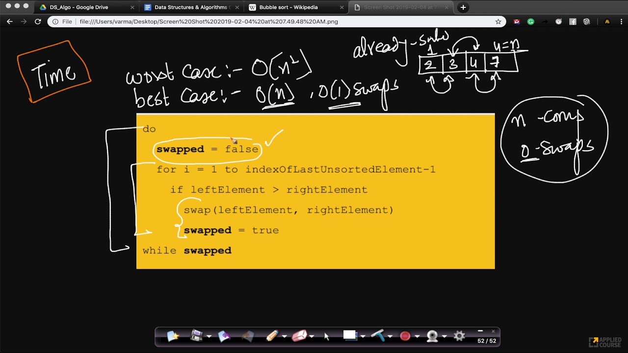Click the 52 / 52 page counter
The width and height of the screenshot is (628, 353).
point(487,341)
